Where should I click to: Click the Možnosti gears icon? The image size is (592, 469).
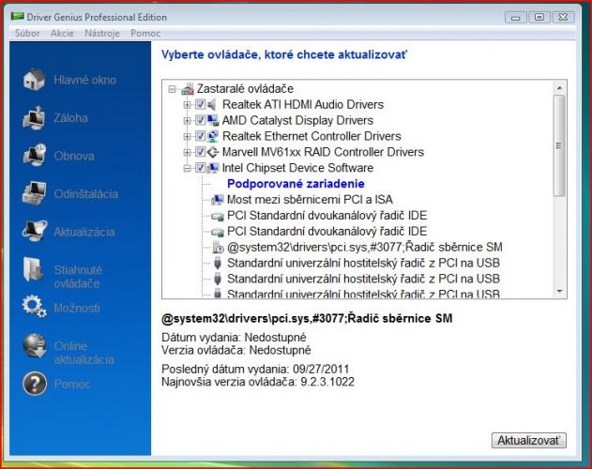(34, 307)
